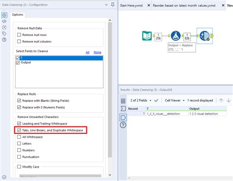Select record number 1 row
This screenshot has height=181, width=233.
coord(136,114)
